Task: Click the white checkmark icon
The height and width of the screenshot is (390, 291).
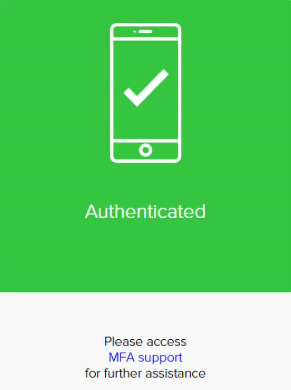Action: pos(146,88)
